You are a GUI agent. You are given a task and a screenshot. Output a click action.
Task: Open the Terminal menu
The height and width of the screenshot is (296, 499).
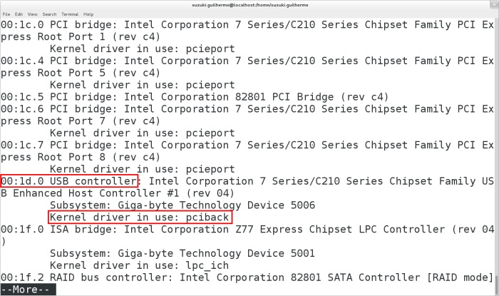(x=70, y=14)
